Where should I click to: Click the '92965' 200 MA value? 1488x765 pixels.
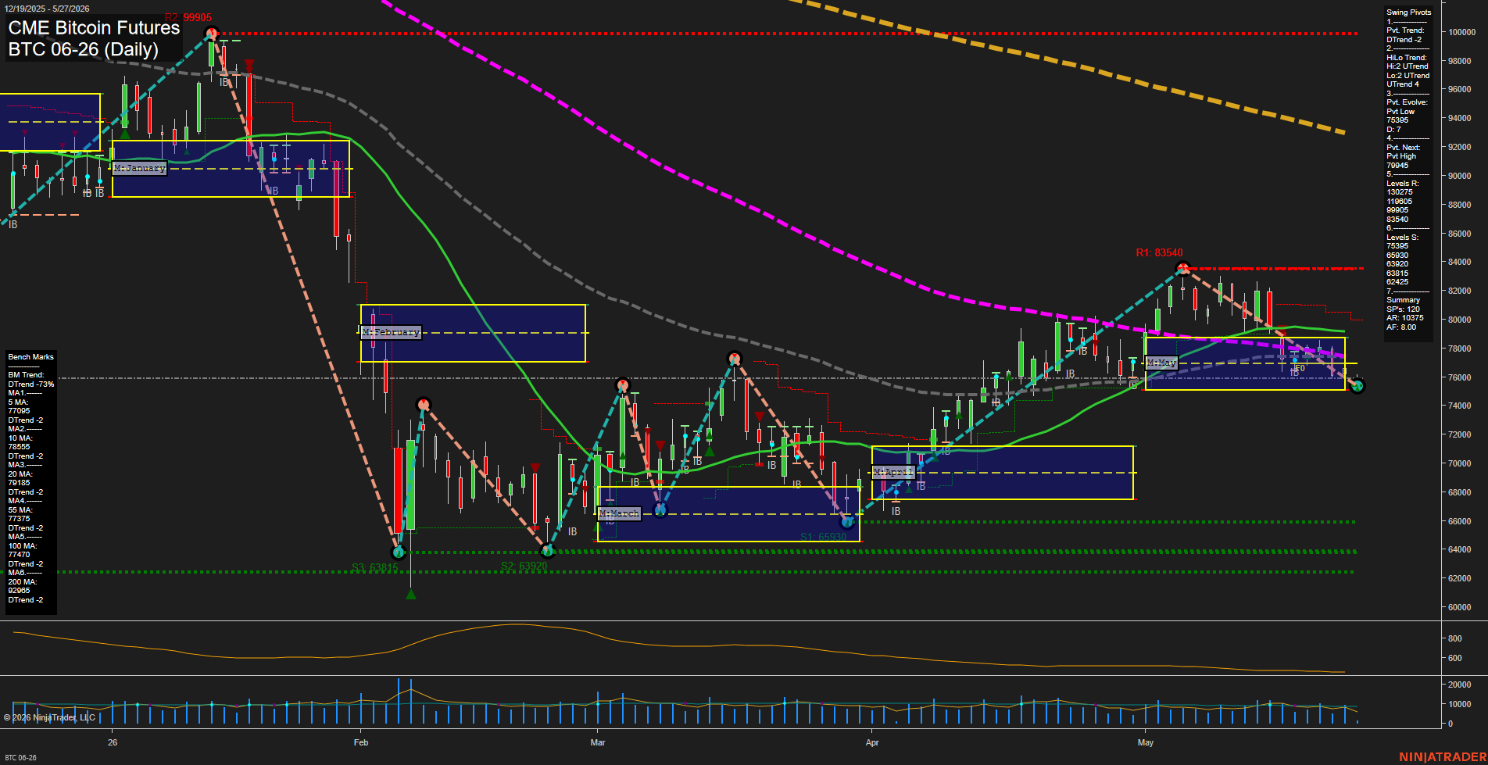20,591
